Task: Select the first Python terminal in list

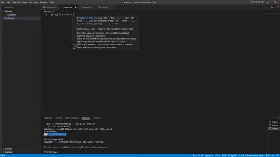Action: point(273,122)
